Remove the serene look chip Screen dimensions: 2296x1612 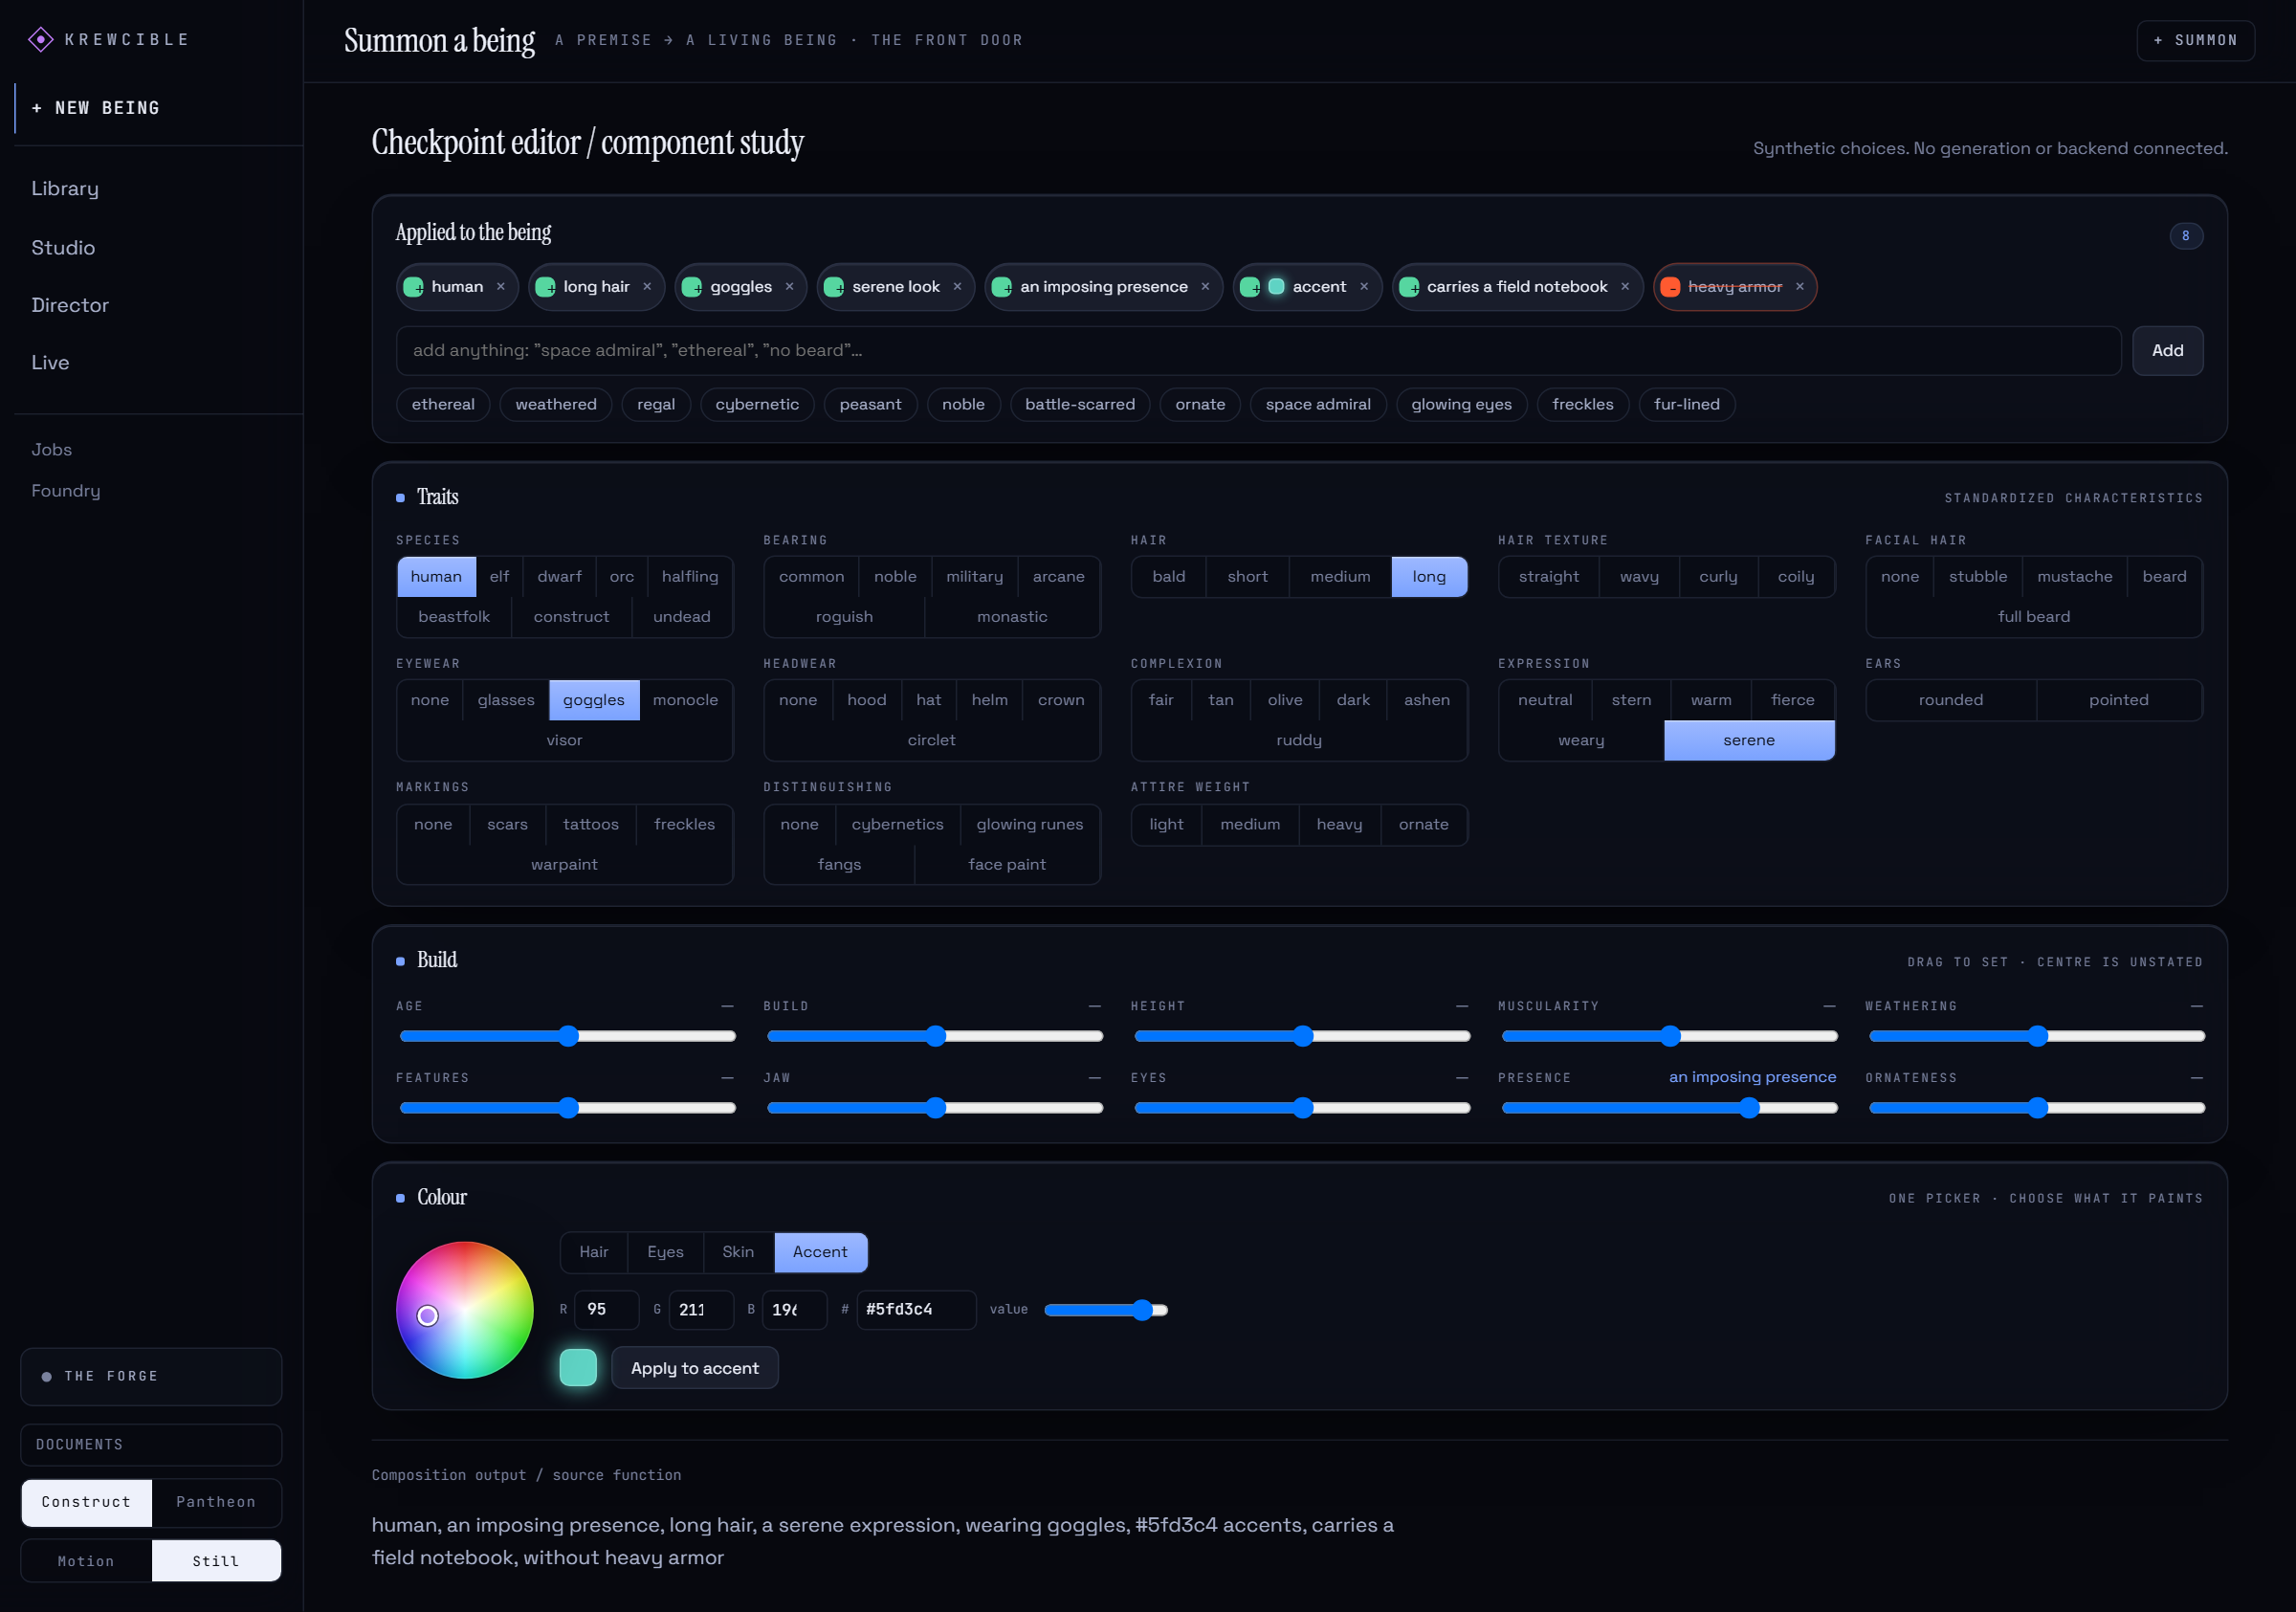click(x=957, y=287)
